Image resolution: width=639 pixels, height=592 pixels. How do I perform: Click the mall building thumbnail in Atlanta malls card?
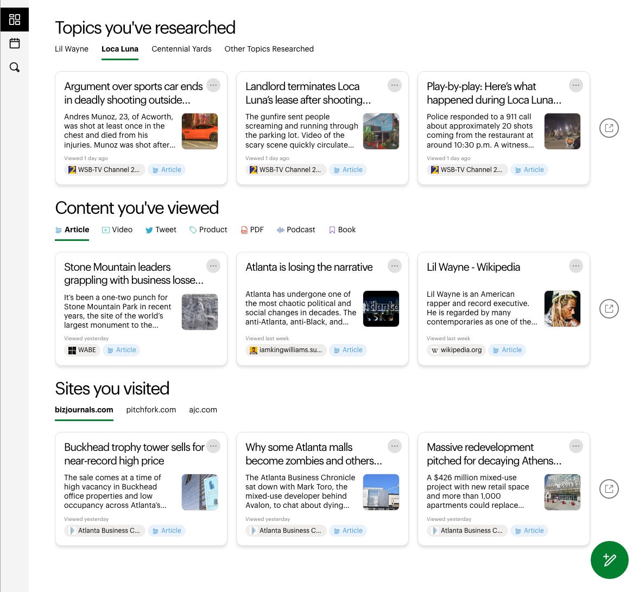coord(381,492)
